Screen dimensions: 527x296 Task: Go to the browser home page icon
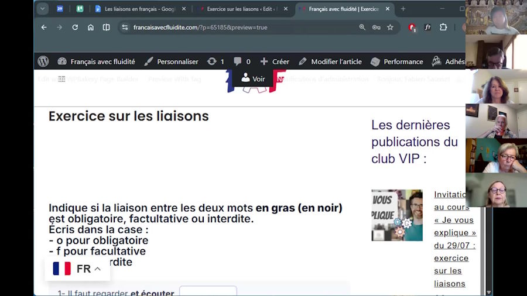[91, 27]
